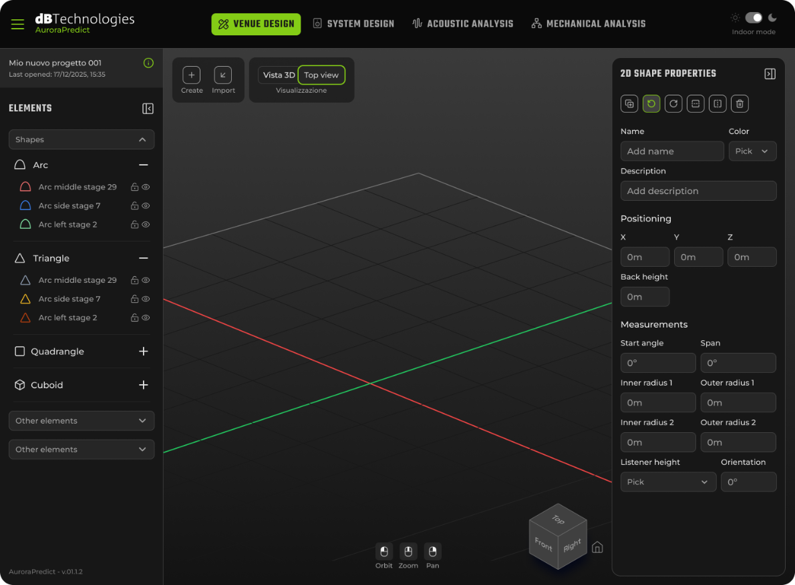Screen dimensions: 795x585
Task: Collapse the Shapes dropdown
Action: coord(82,139)
